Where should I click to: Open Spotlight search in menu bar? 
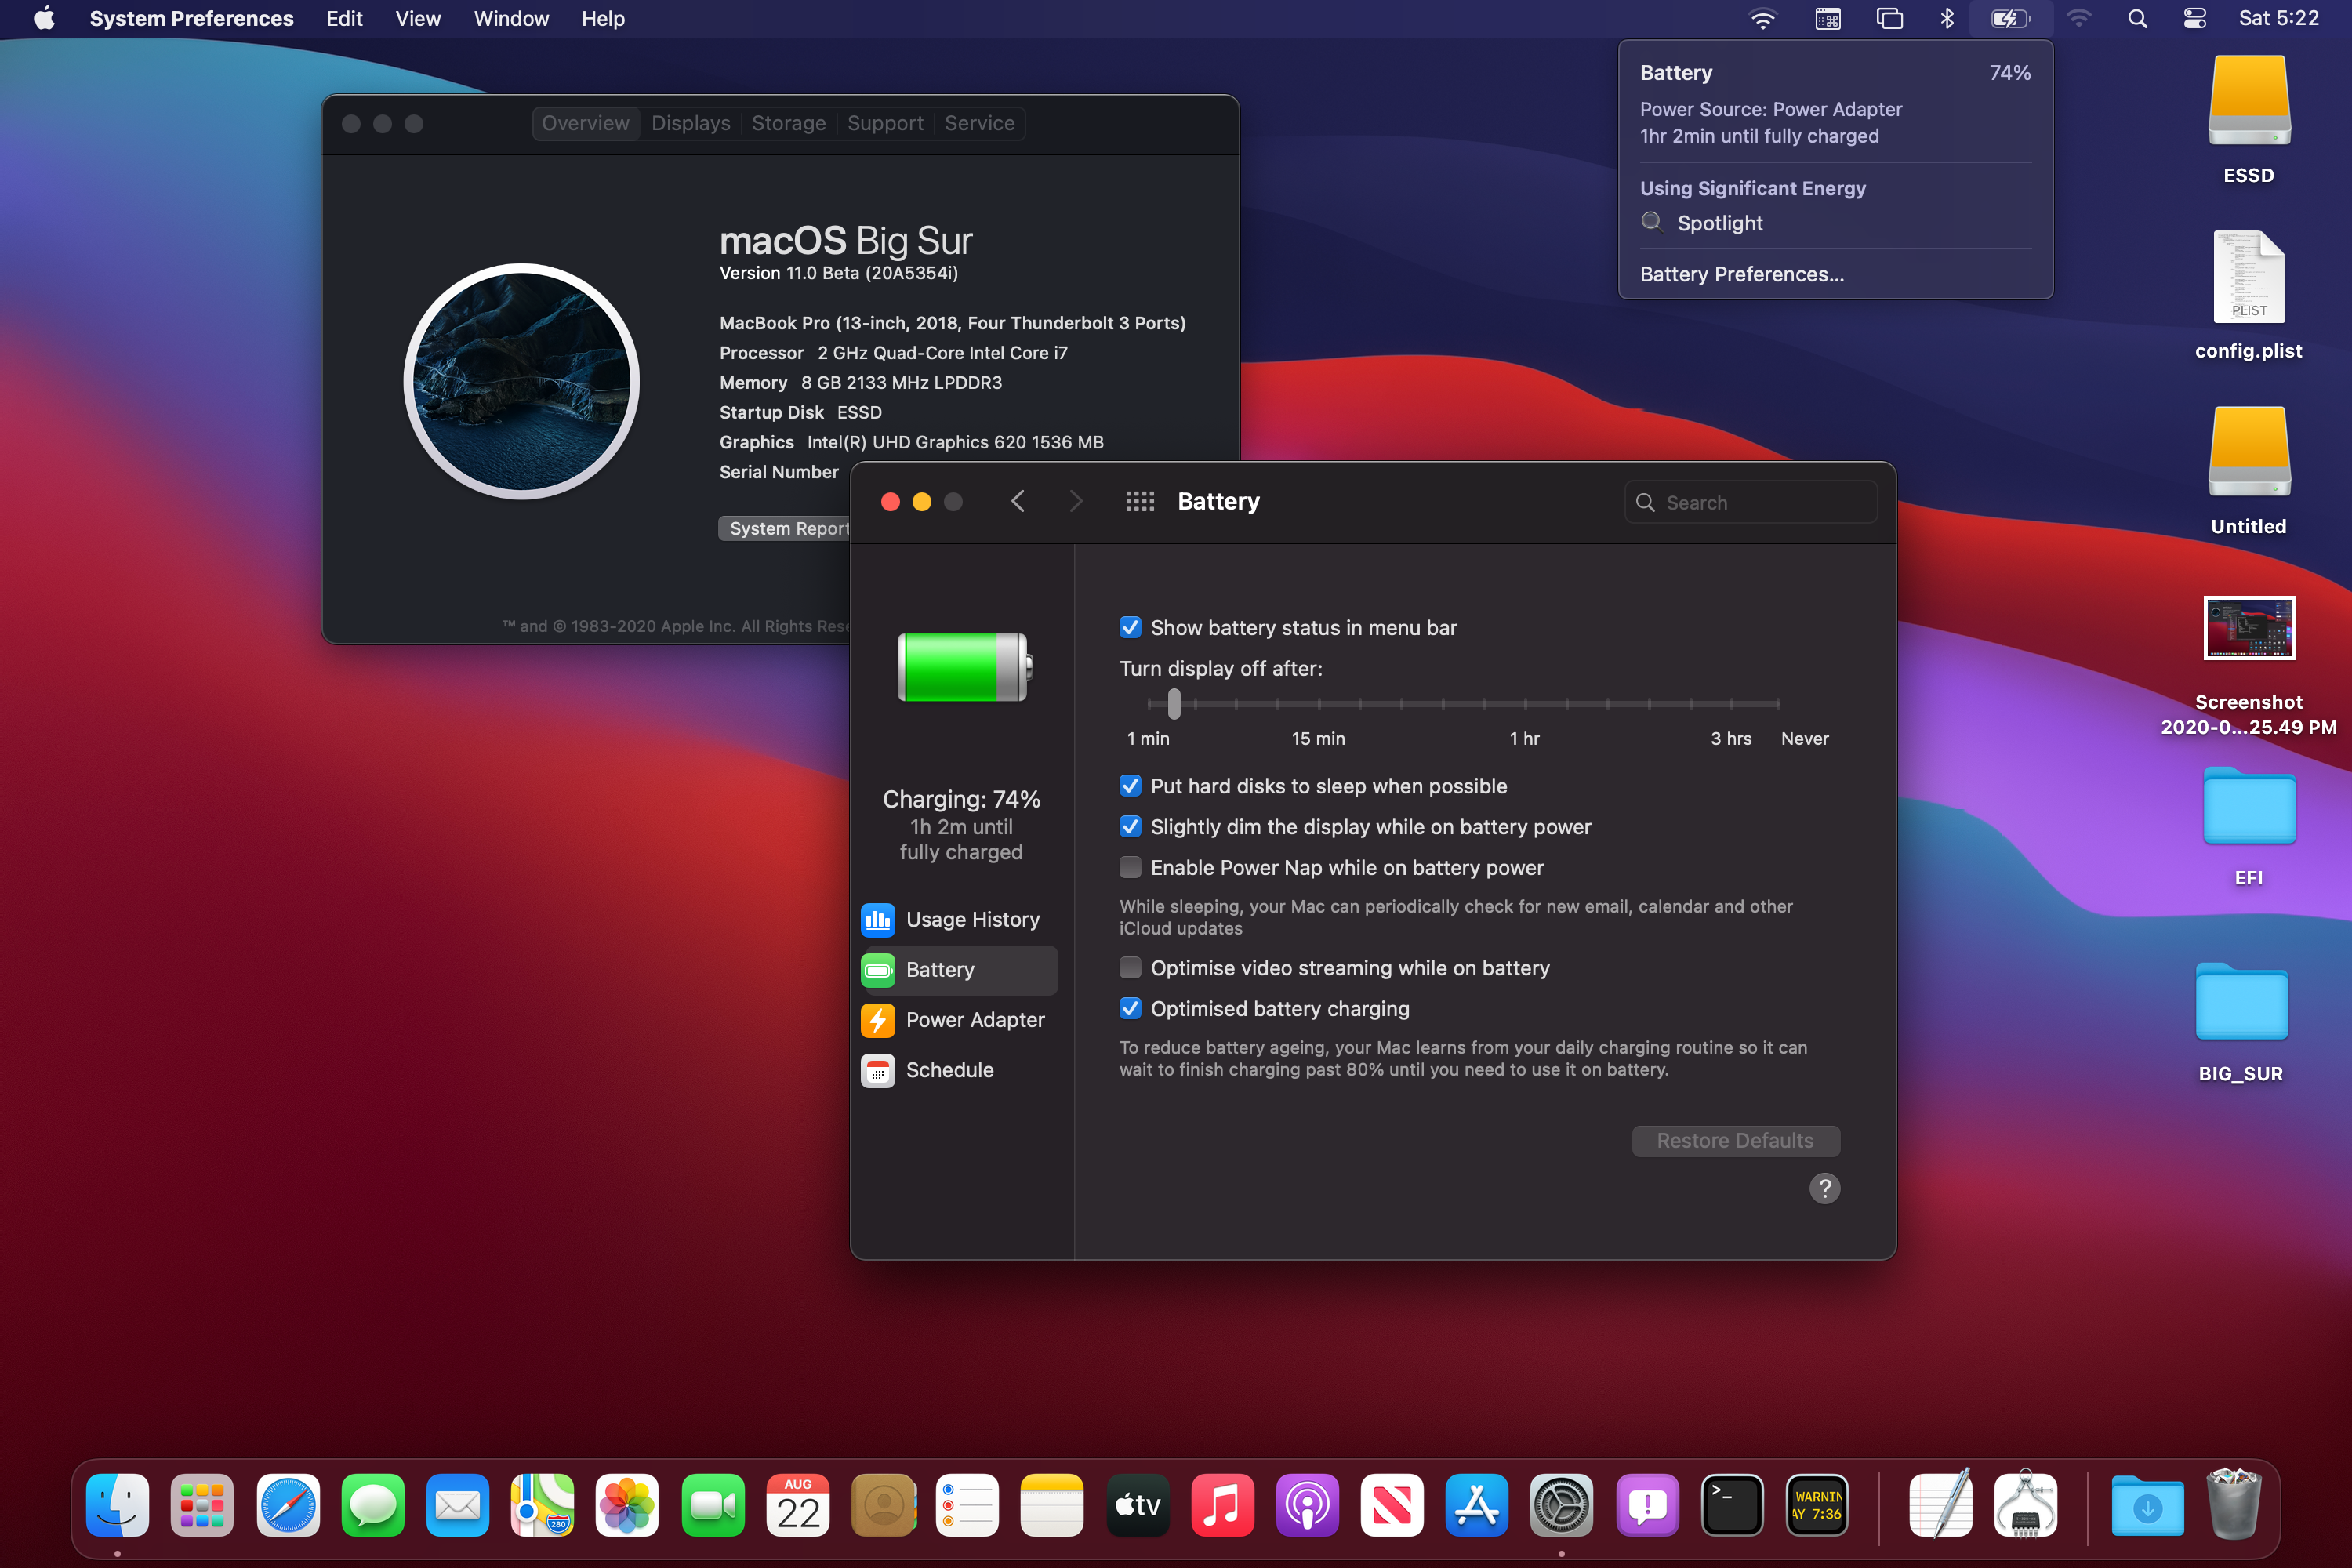(2137, 19)
